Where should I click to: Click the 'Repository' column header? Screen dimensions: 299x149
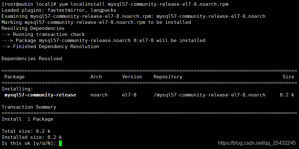pyautogui.click(x=168, y=77)
